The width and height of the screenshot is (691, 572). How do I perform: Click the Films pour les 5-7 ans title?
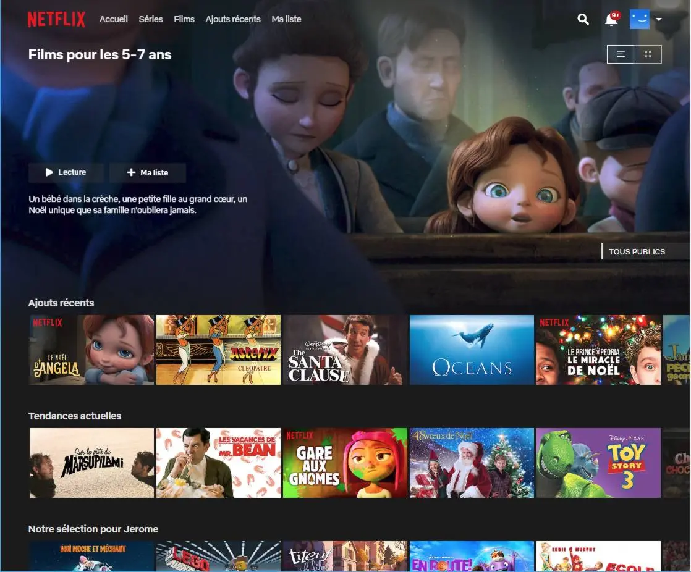click(x=100, y=54)
